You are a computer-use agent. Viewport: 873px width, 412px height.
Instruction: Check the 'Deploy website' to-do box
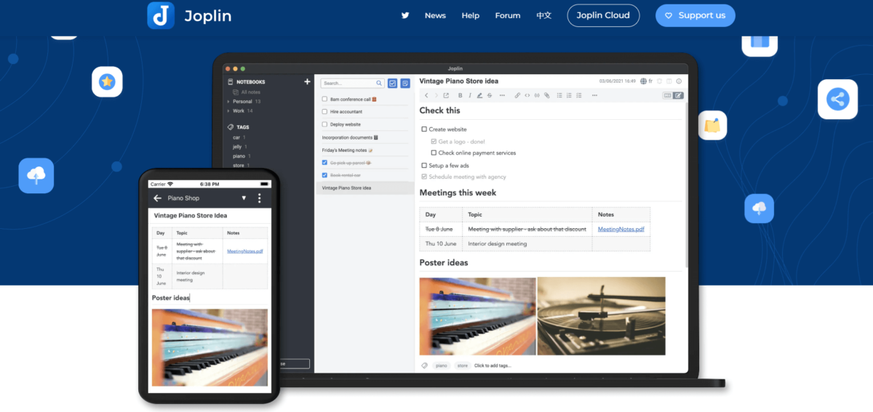point(325,124)
